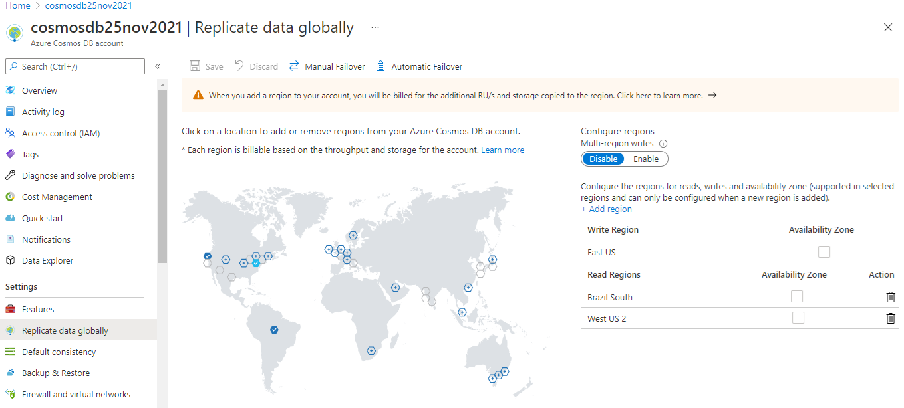Image resolution: width=904 pixels, height=408 pixels.
Task: Open Activity log in the sidebar
Action: click(x=78, y=112)
